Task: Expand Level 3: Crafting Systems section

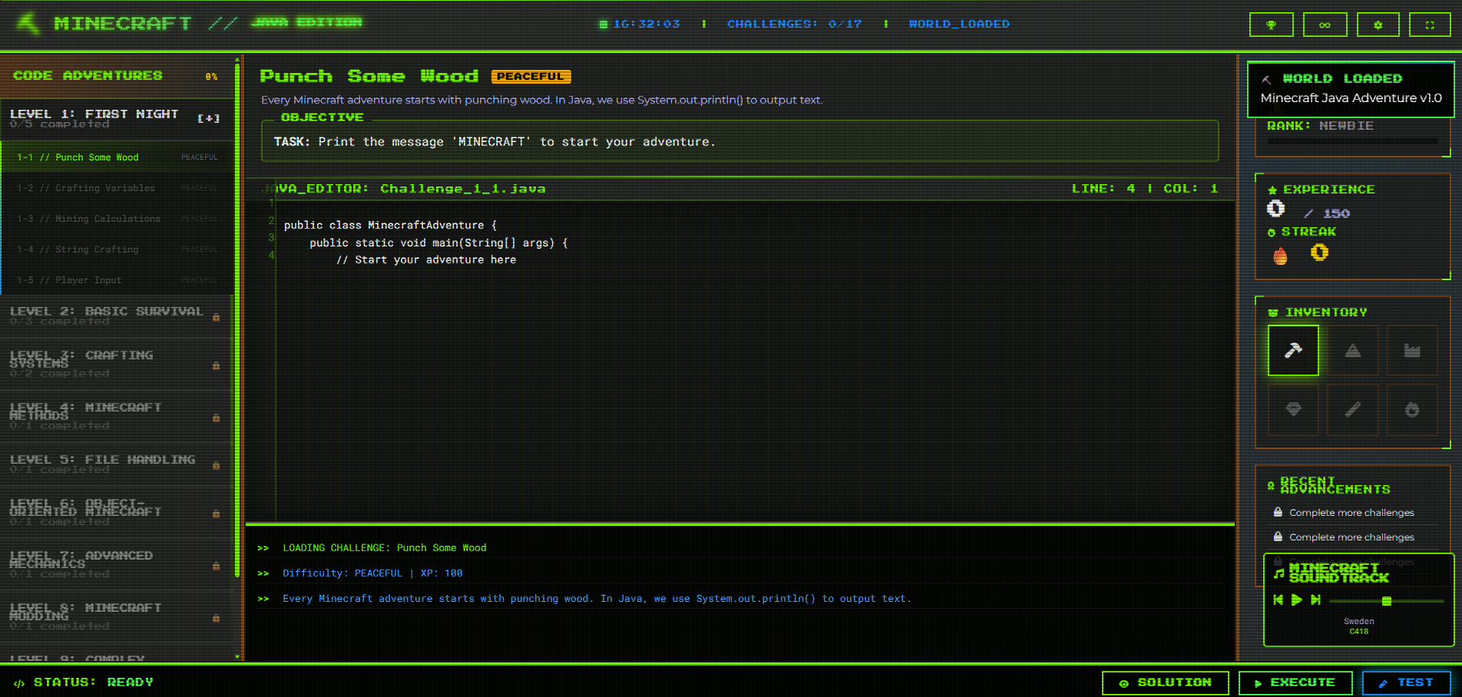Action: tap(117, 364)
